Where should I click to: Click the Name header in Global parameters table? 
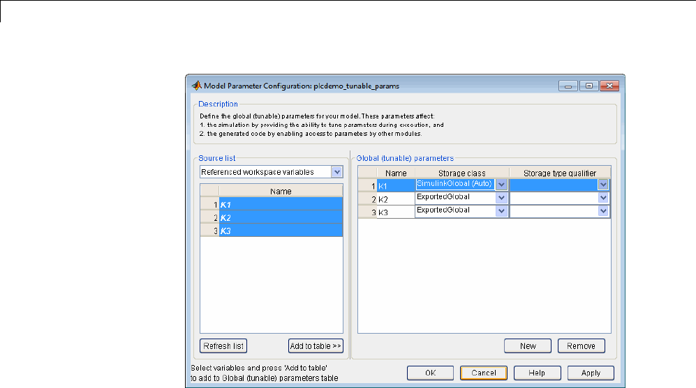(x=396, y=173)
